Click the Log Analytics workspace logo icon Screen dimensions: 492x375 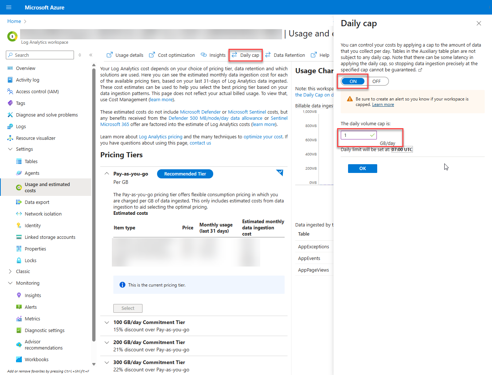pos(12,36)
